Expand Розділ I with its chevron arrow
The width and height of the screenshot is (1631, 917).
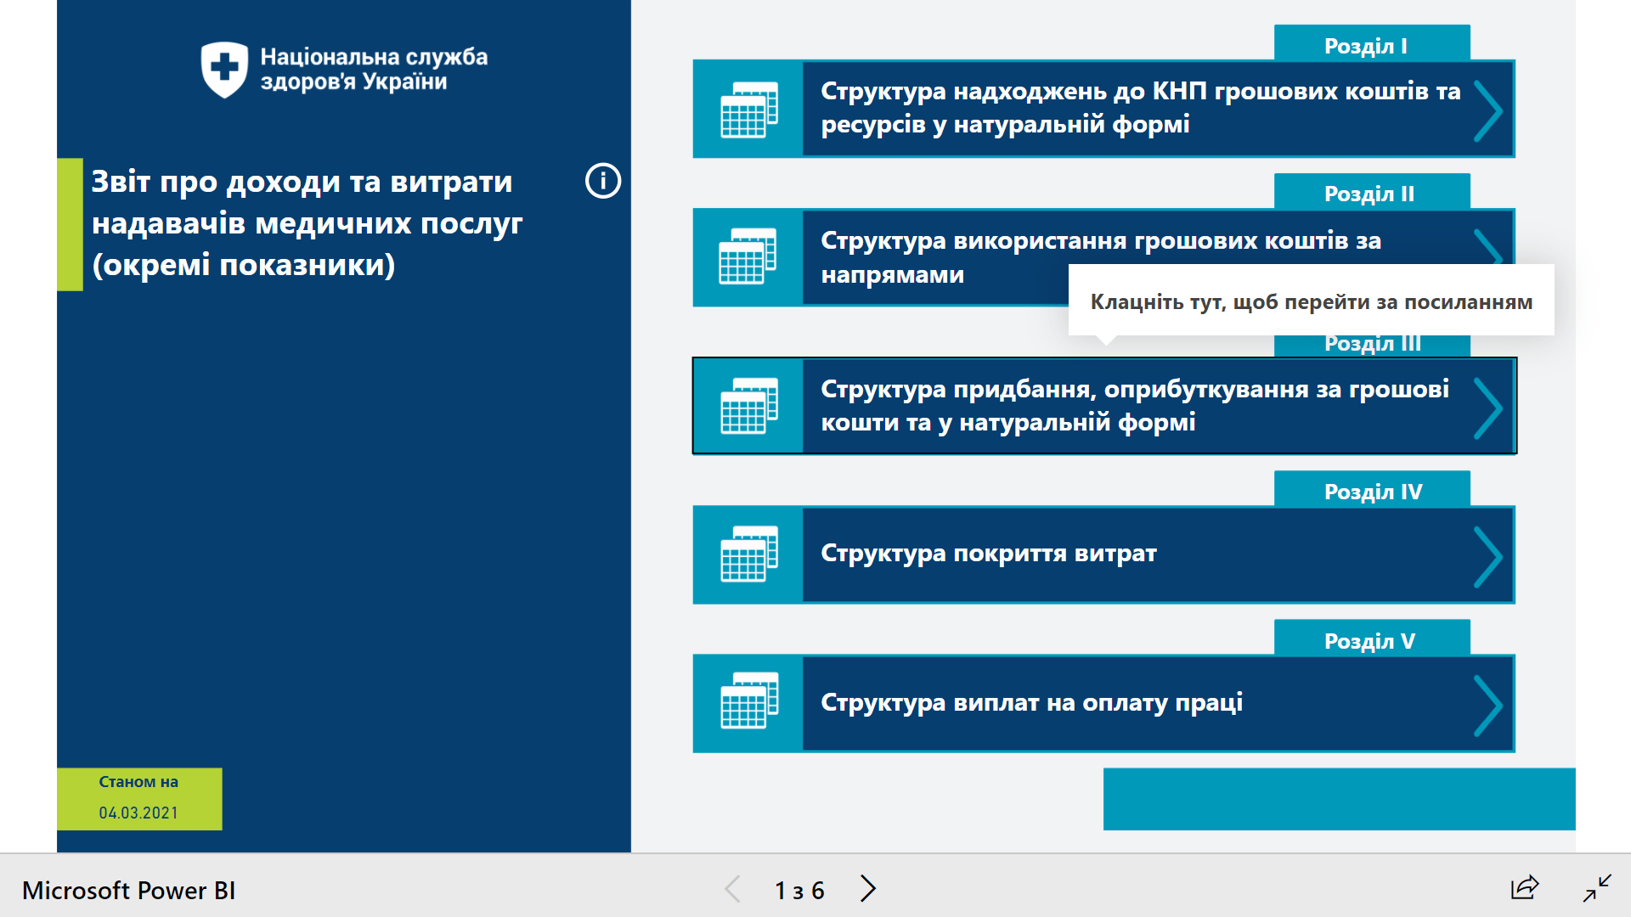pos(1487,108)
